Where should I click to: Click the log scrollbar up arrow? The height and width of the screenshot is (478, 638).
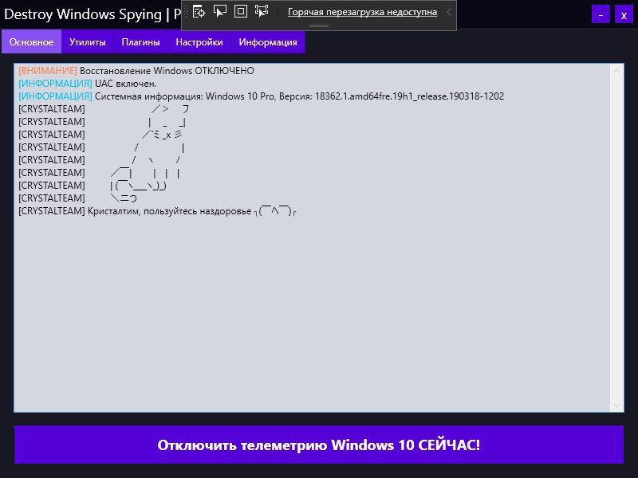pos(616,71)
